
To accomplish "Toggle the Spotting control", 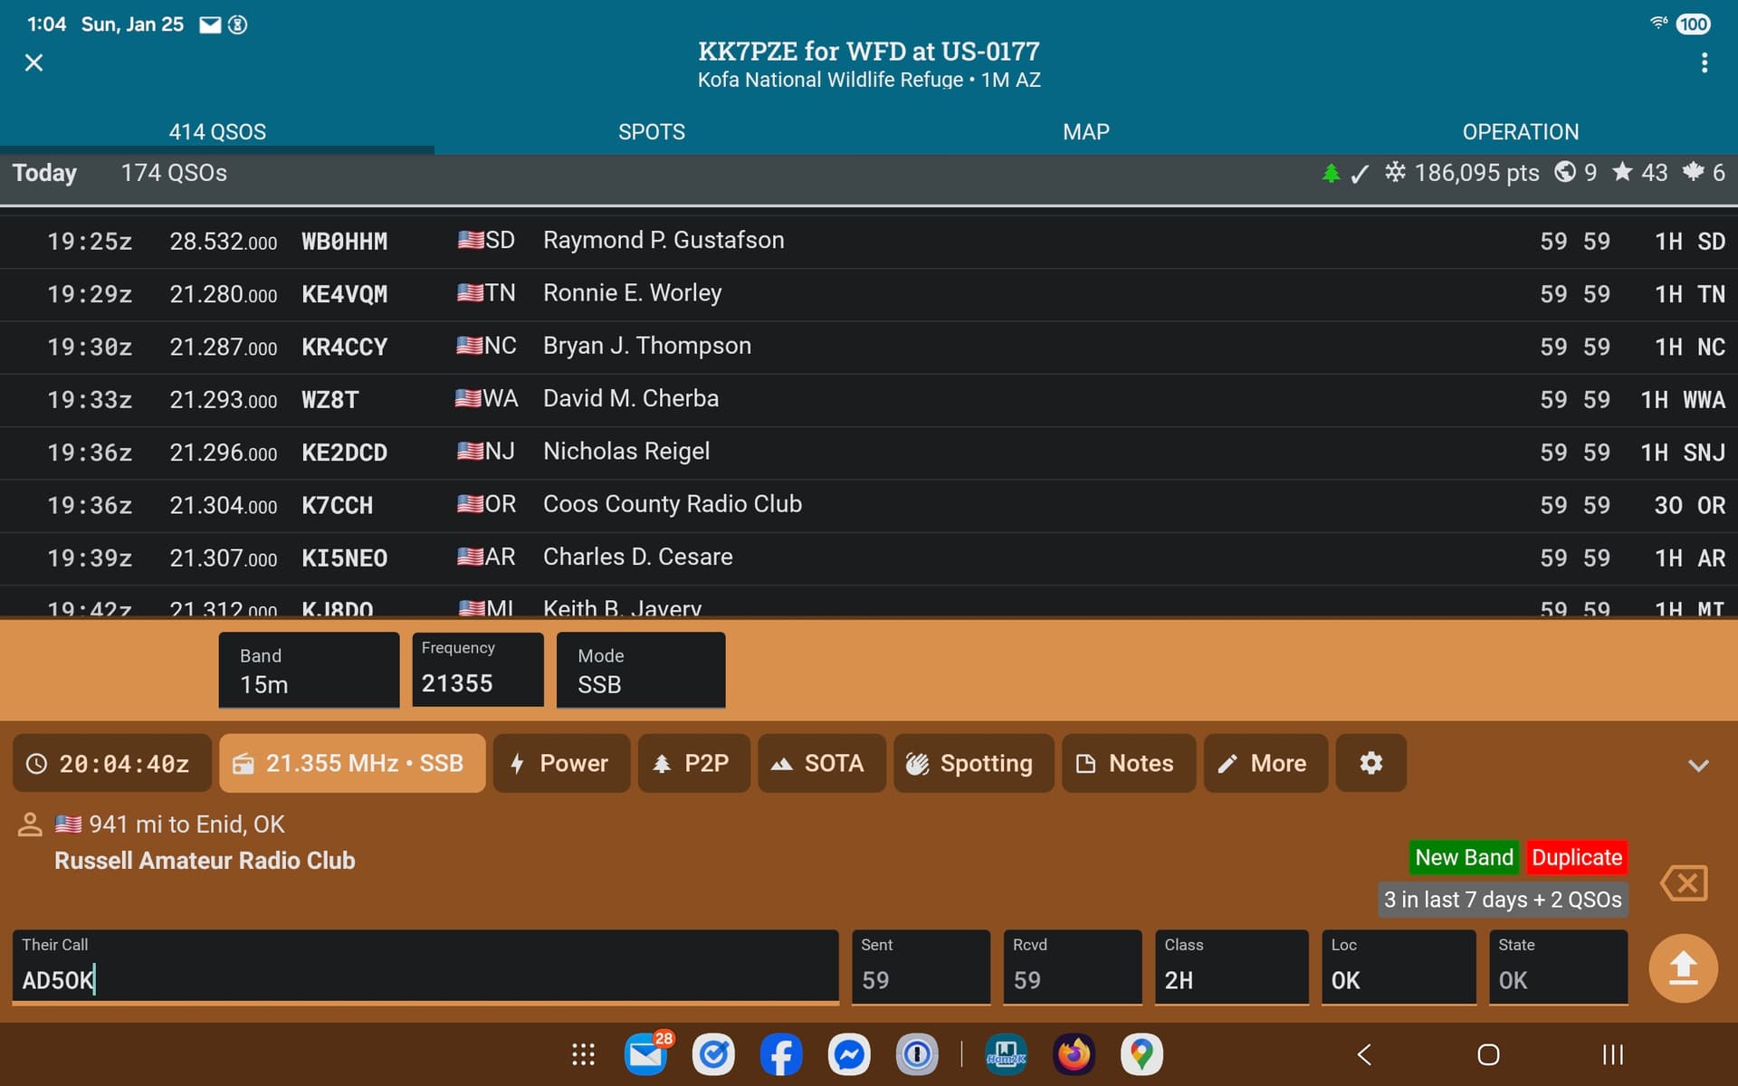I will [973, 763].
